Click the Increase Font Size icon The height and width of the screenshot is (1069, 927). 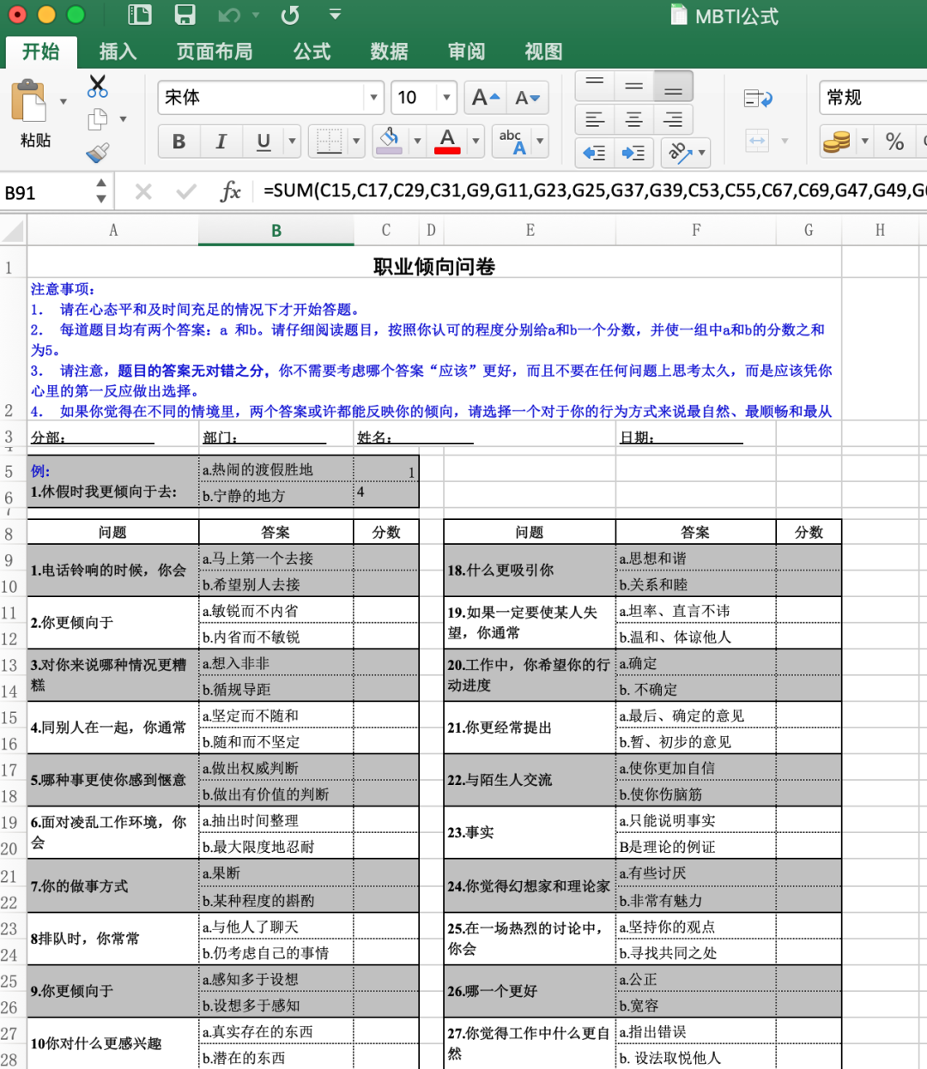[x=486, y=98]
